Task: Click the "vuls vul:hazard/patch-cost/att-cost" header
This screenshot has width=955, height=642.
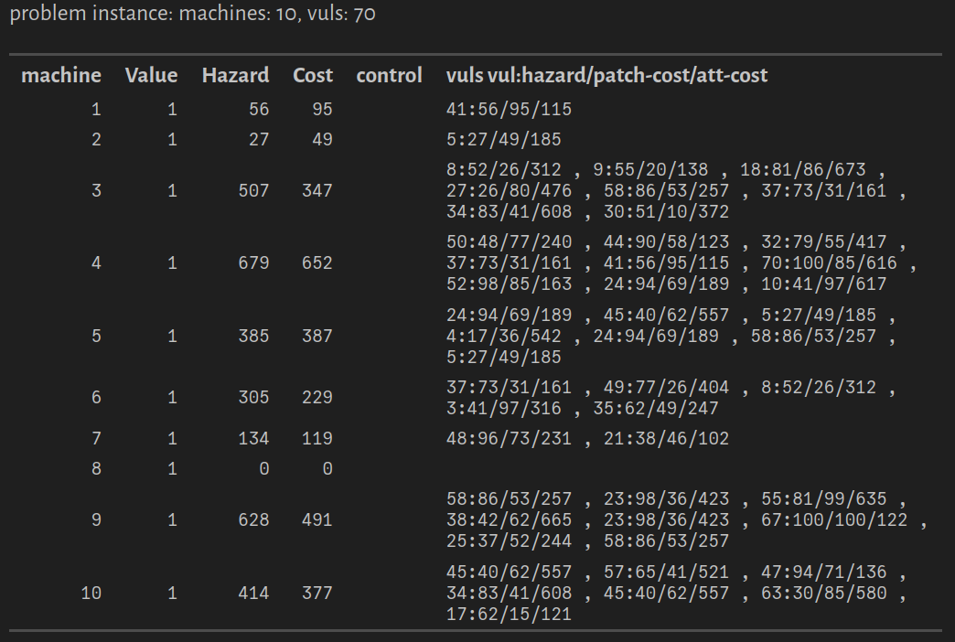Action: tap(606, 76)
